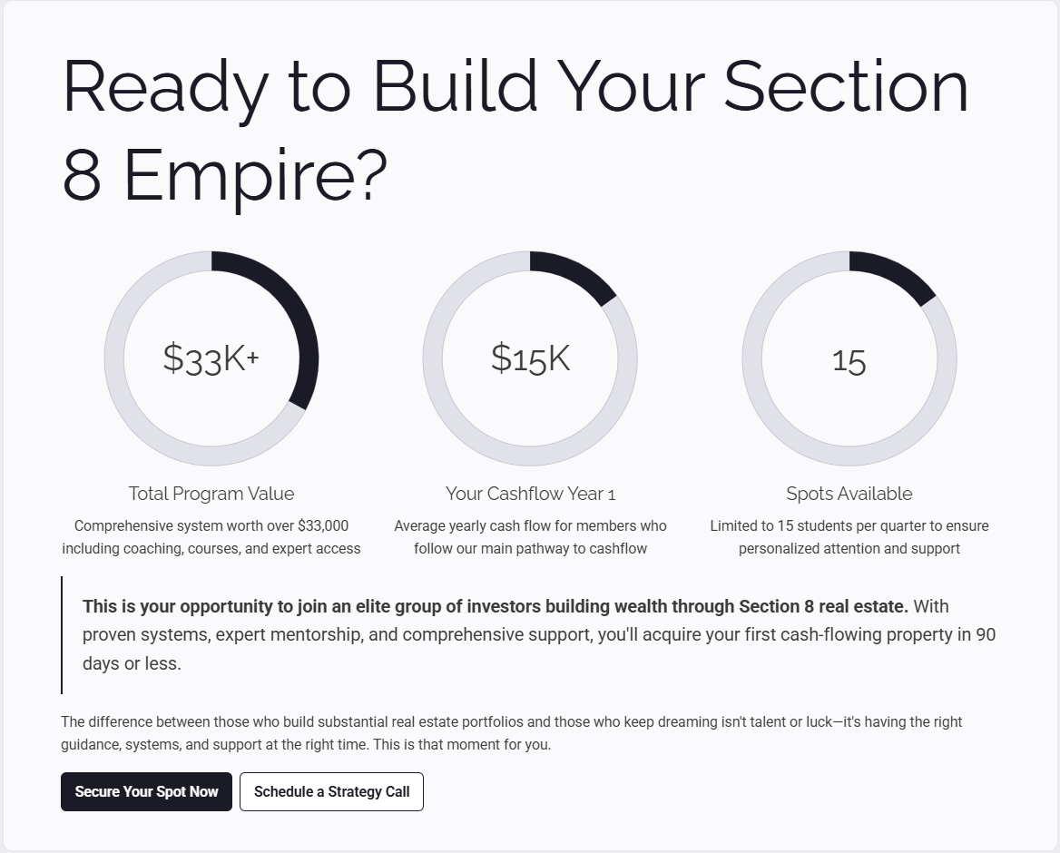Screen dimensions: 1060x853
Task: Click the $15K value text
Action: click(x=530, y=358)
